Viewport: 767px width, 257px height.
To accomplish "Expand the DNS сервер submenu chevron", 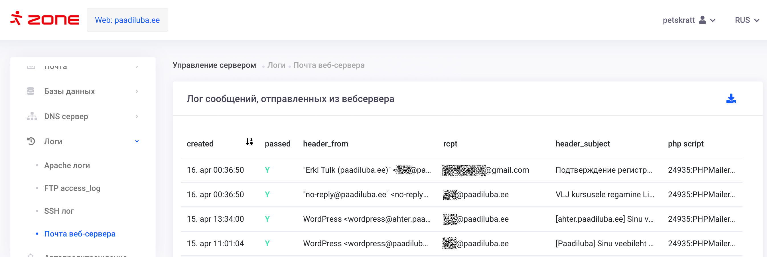I will pyautogui.click(x=137, y=116).
